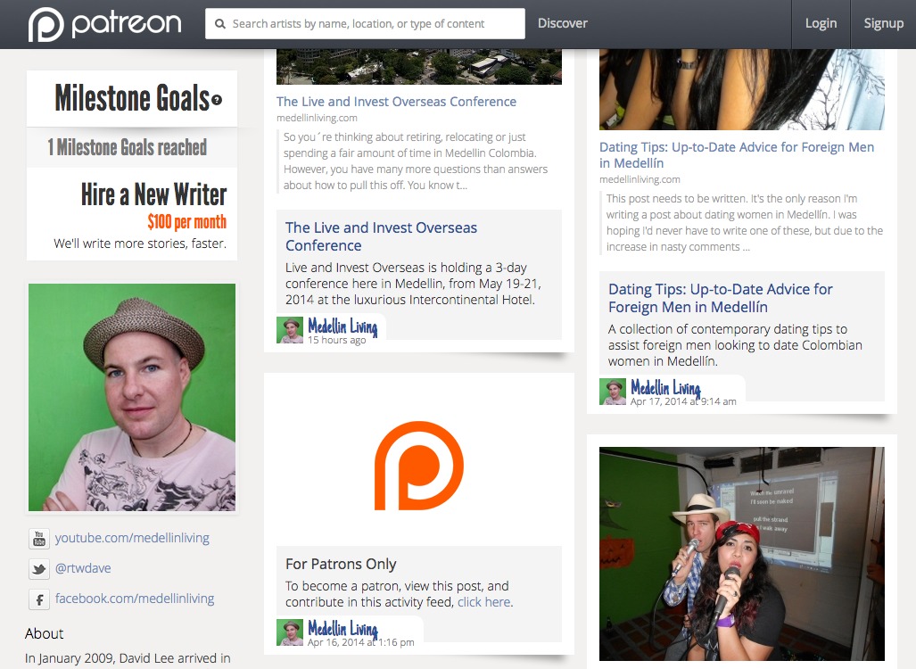Viewport: 916px width, 669px height.
Task: Open the Facebook icon in sidebar
Action: 39,599
